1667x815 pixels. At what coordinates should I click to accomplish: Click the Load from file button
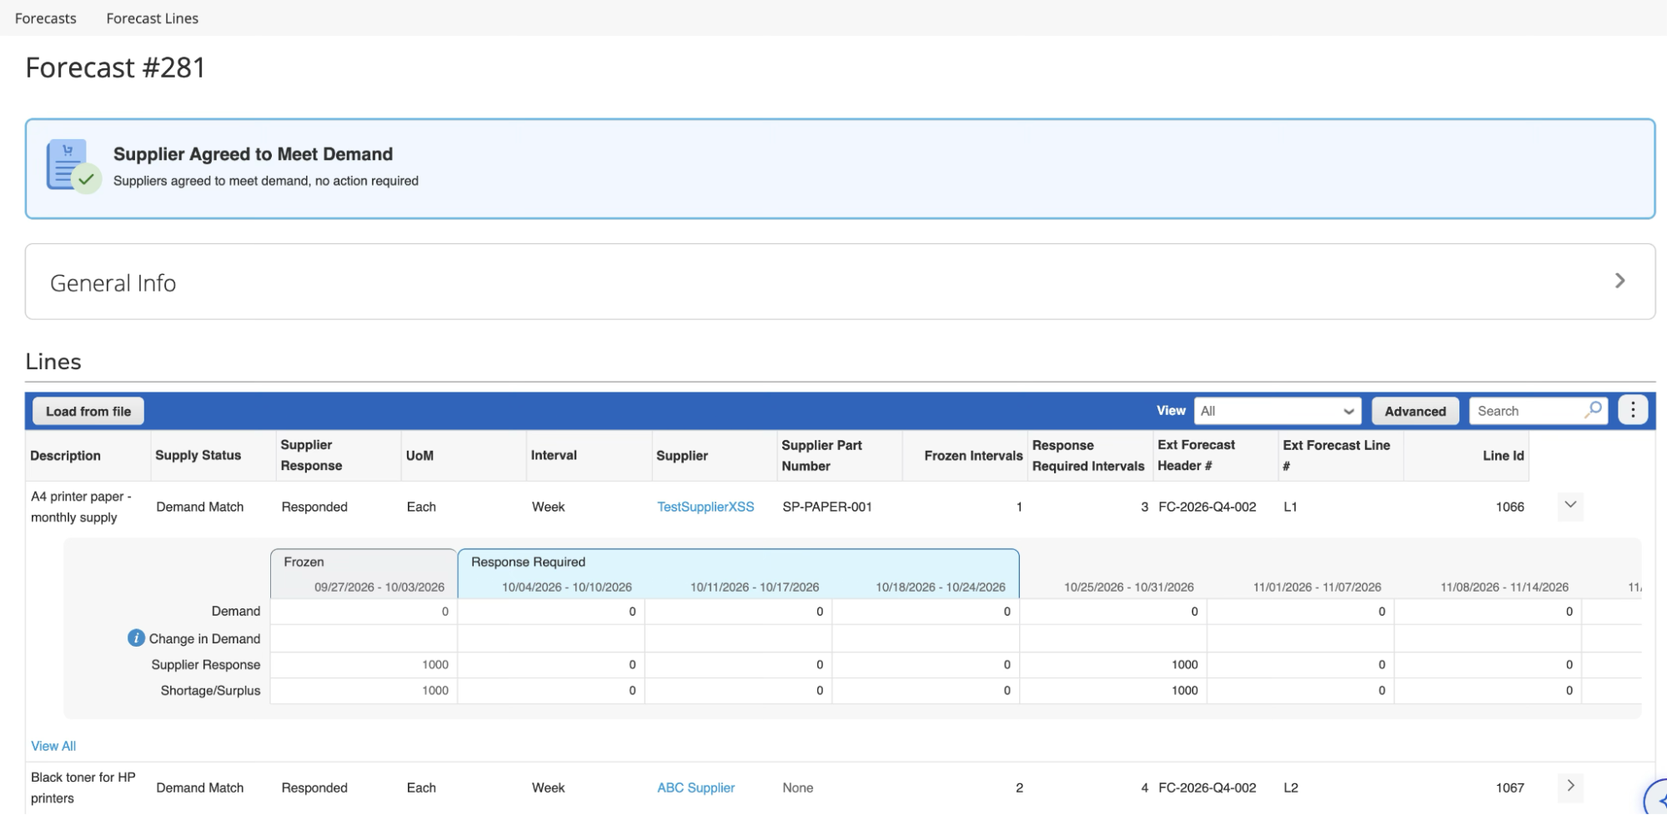pos(88,411)
